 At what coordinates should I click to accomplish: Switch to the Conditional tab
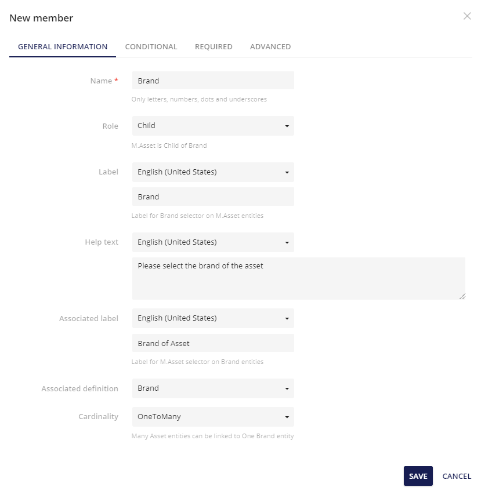151,46
